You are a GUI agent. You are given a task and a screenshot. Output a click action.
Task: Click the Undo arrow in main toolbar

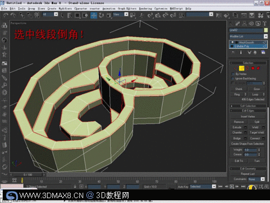pos(5,15)
